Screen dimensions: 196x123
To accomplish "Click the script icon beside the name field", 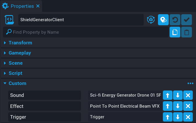I will 10,20.
